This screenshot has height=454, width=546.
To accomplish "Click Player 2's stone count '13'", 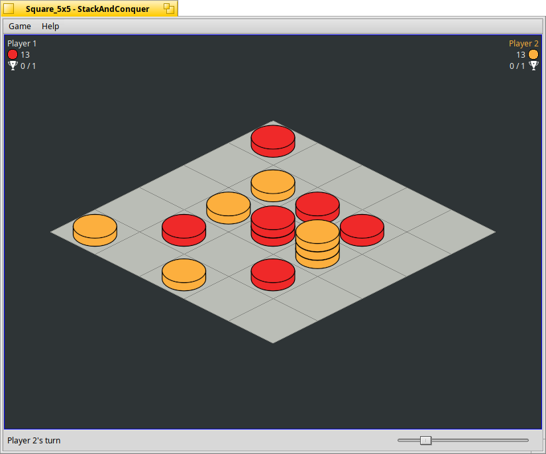I will (x=521, y=55).
